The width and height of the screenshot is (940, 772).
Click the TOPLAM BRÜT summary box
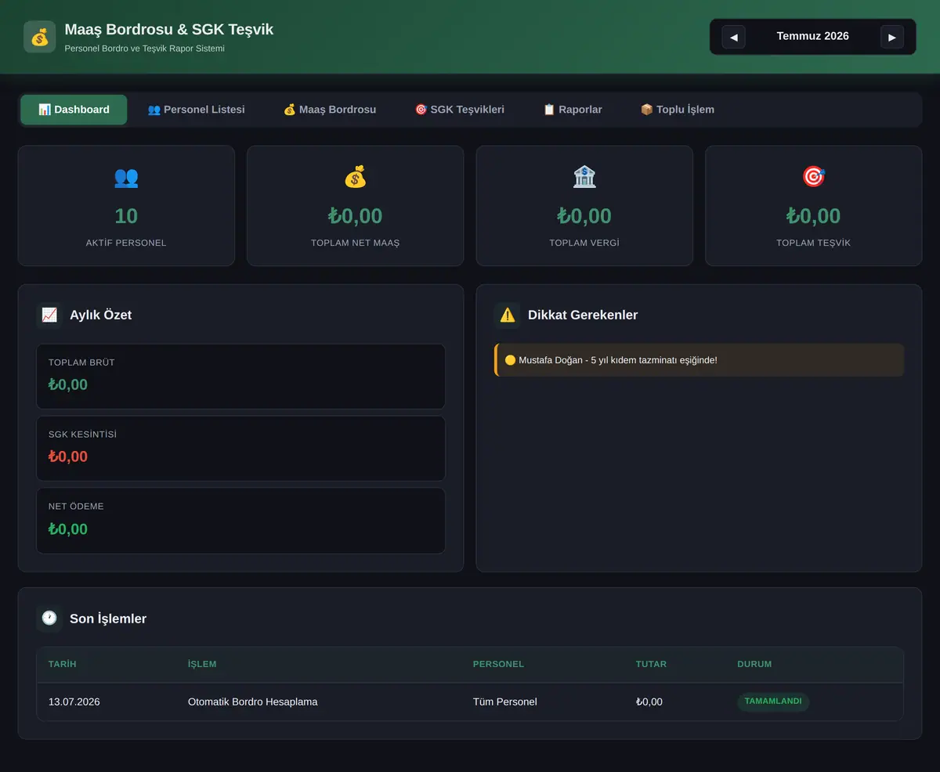tap(240, 377)
